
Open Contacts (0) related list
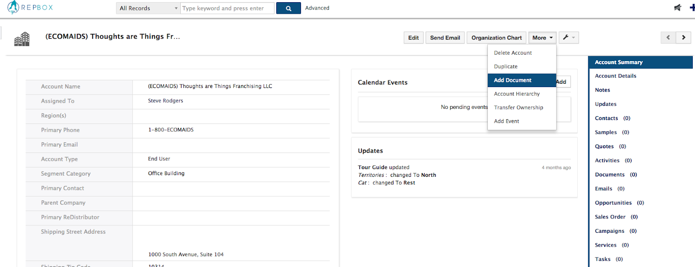[x=612, y=118]
